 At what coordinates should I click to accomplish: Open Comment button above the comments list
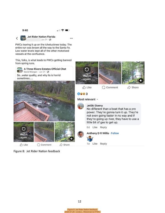110,88
